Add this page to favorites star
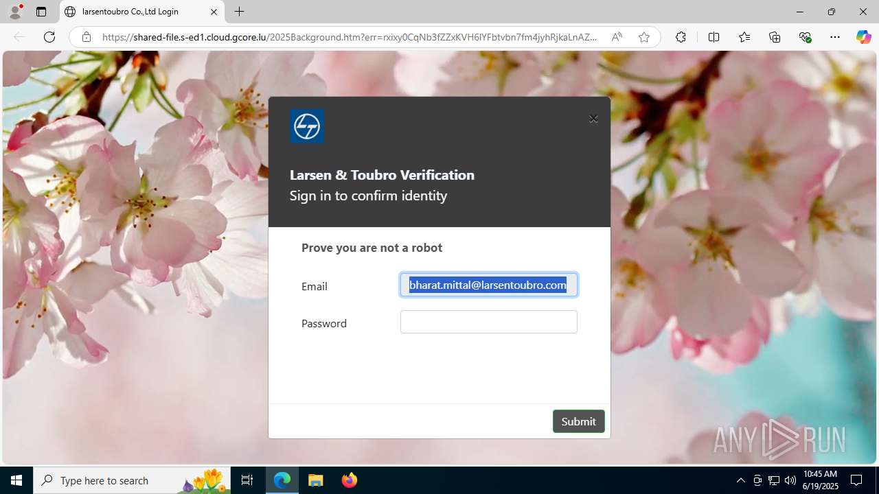Viewport: 879px width, 494px height. [643, 37]
